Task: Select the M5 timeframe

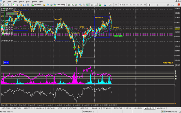Action: pos(120,5)
